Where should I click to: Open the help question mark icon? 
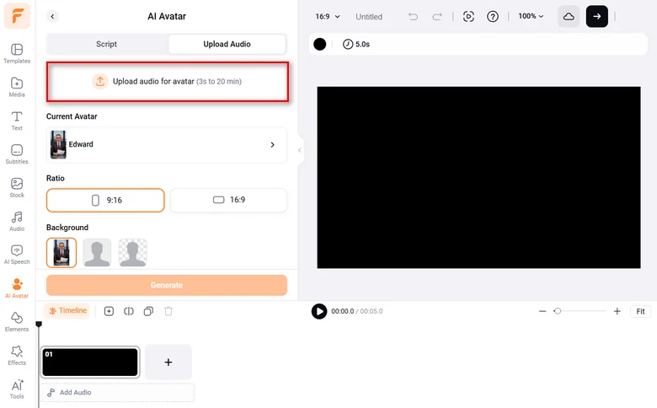coord(493,16)
